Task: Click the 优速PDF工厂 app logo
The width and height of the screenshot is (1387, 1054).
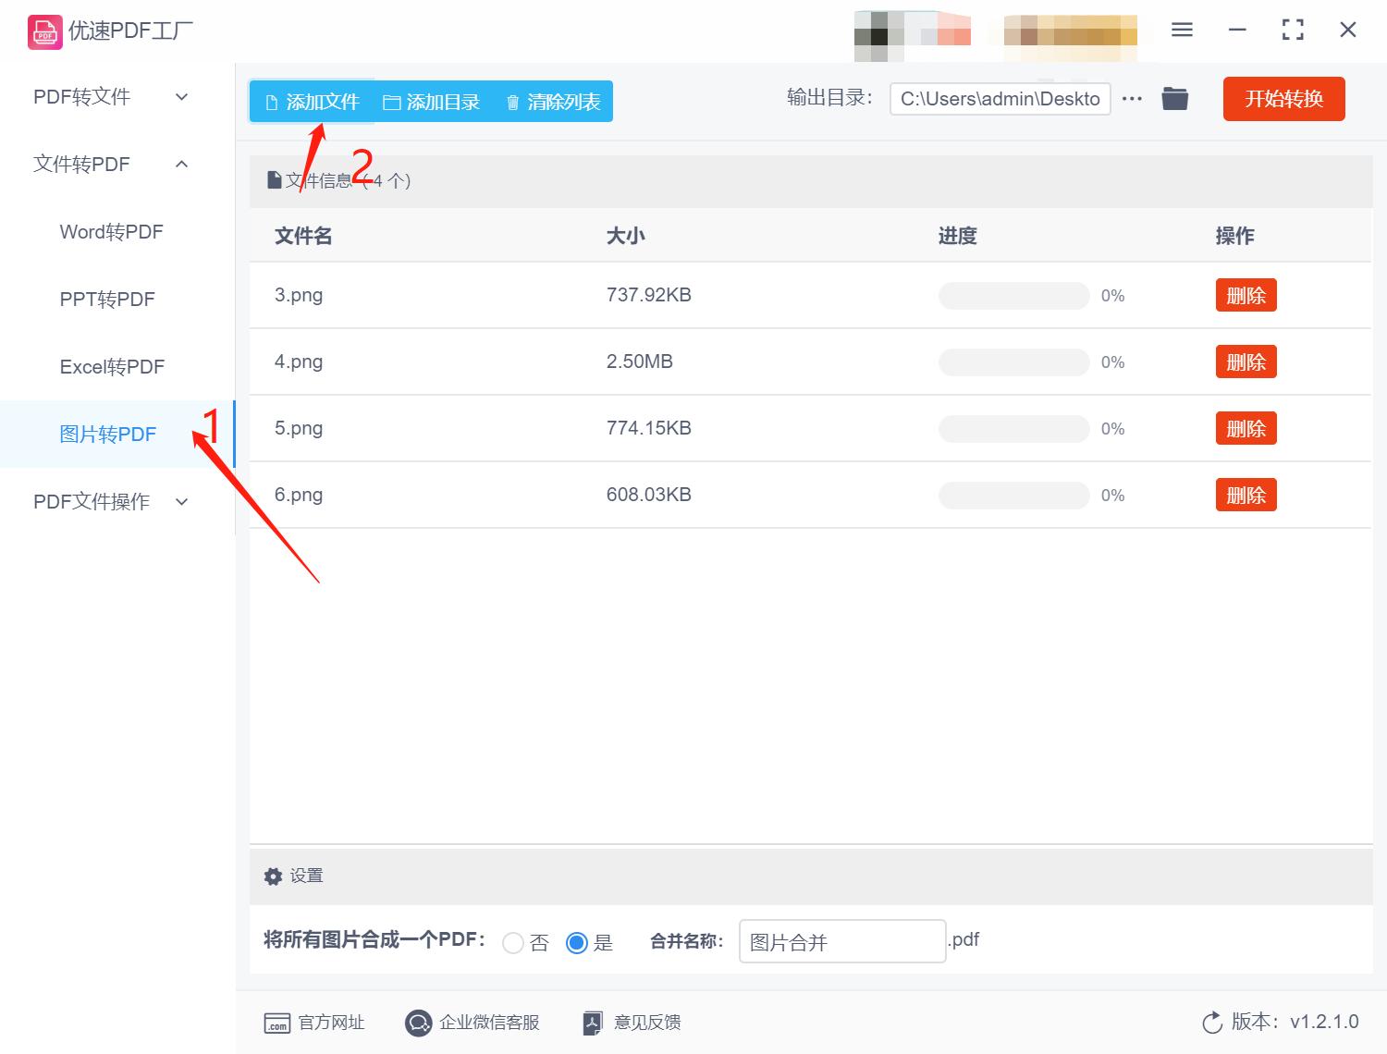Action: pos(43,31)
